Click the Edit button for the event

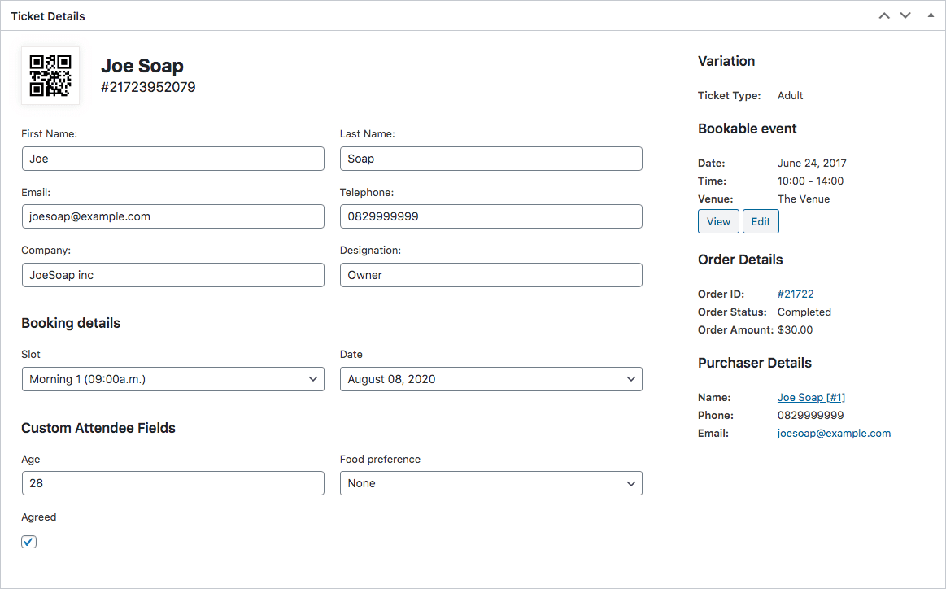tap(761, 220)
